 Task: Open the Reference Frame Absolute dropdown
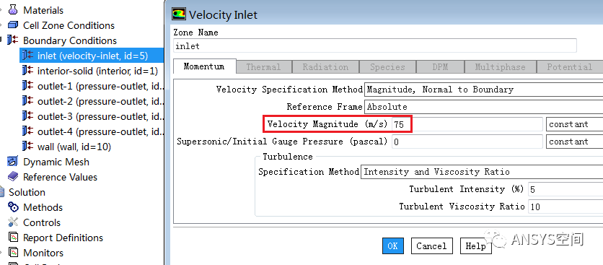484,107
